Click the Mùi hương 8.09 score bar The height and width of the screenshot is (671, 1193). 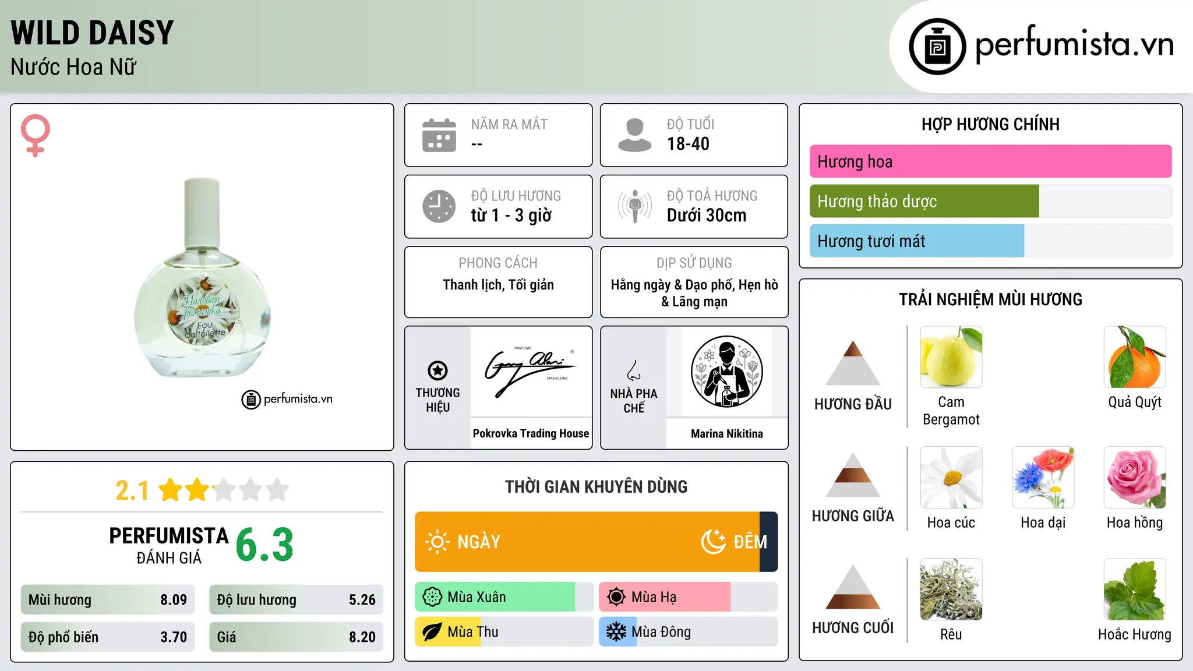coord(108,600)
